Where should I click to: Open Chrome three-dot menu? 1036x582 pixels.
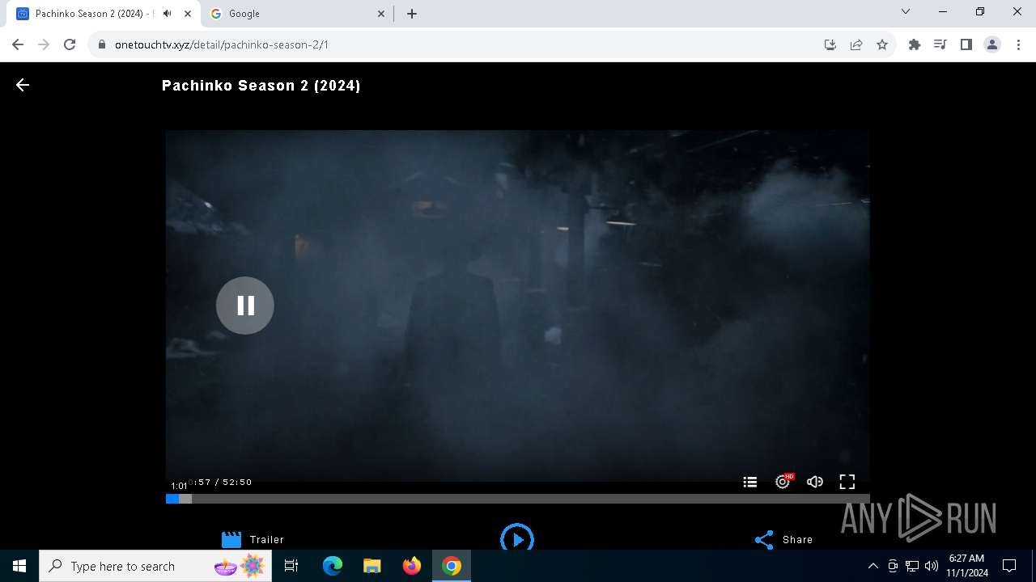(1018, 44)
